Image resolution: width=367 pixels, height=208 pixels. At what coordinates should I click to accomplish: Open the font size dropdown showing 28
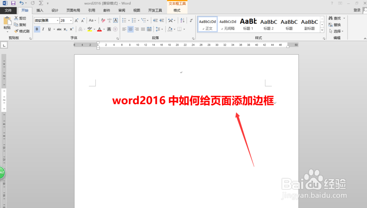(x=71, y=21)
